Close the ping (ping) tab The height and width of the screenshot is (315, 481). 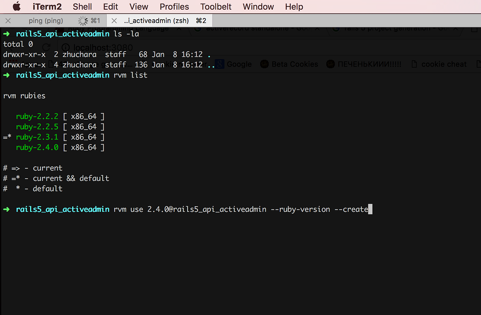(8, 20)
